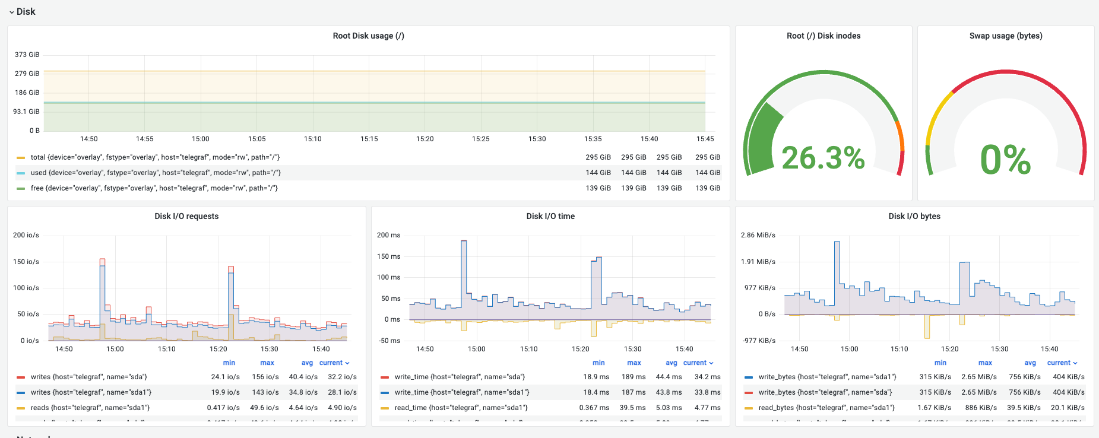Click the blue color icon for writes sda1
This screenshot has height=438, width=1099.
tap(21, 393)
